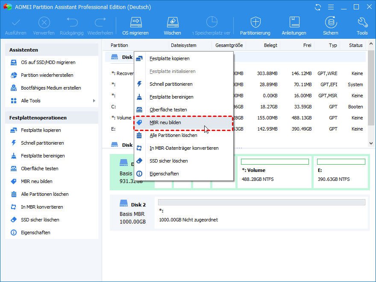This screenshot has height=282, width=376.
Task: Expand the Alle Tools submenu arrow
Action: coord(94,101)
